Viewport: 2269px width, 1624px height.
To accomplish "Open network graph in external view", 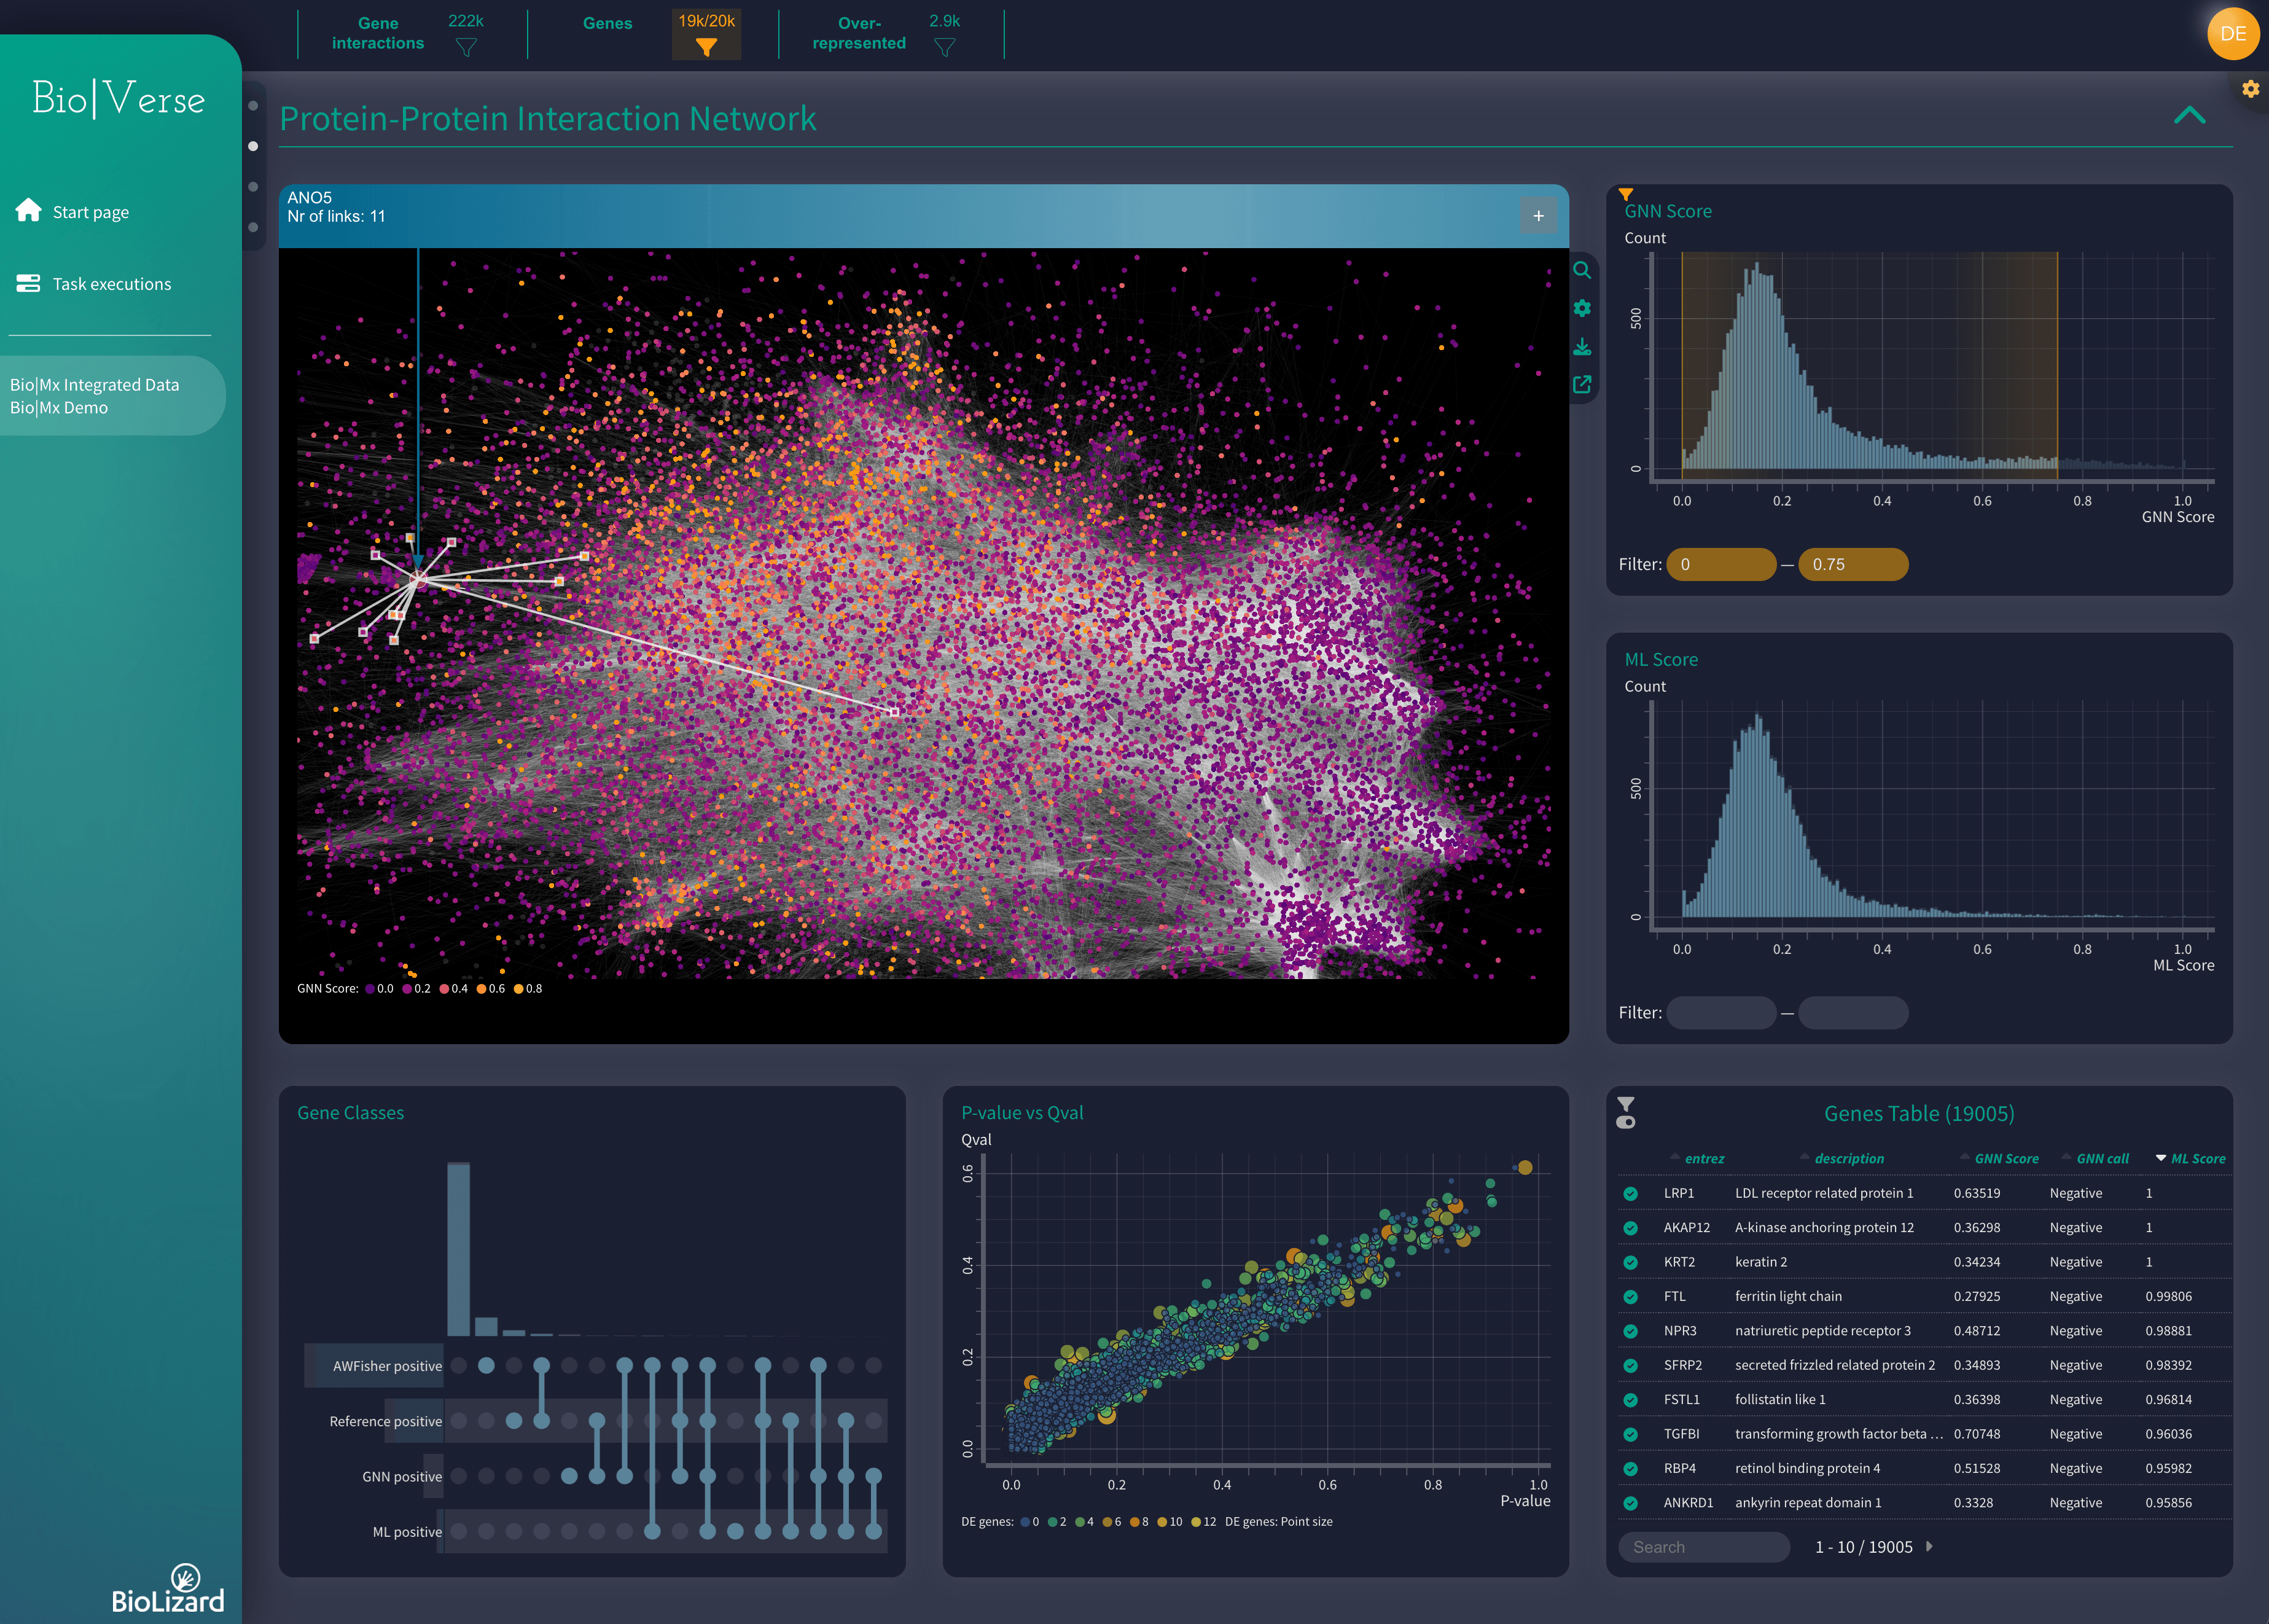I will click(x=1582, y=385).
